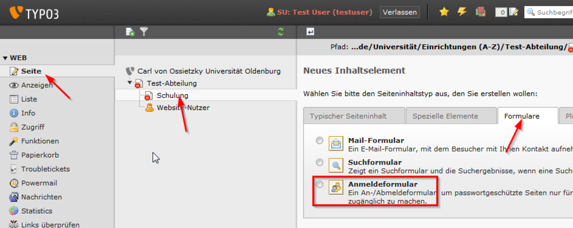Toggle the page tree filter funnel icon
The image size is (573, 228).
144,32
